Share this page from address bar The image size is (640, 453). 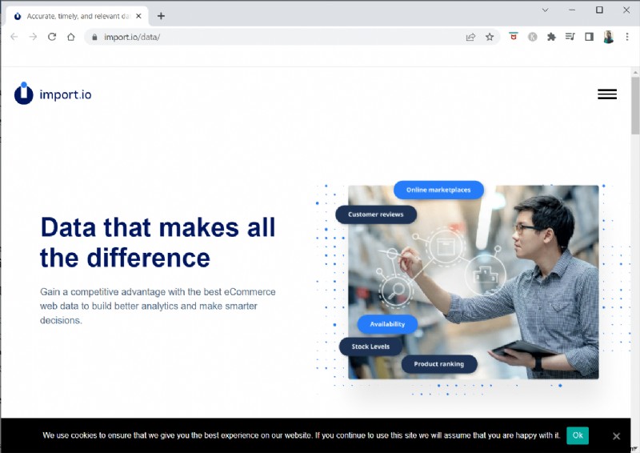470,37
